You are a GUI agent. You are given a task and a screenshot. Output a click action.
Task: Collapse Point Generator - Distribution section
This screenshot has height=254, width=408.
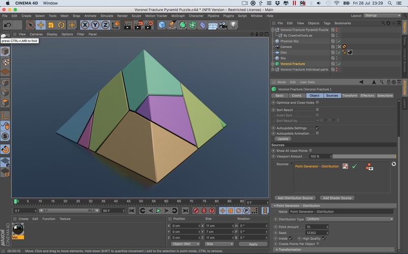pyautogui.click(x=275, y=206)
